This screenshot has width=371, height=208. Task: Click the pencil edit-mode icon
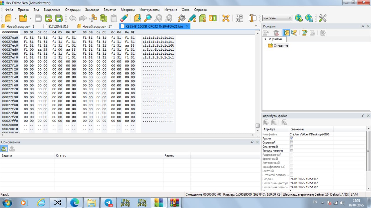click(124, 18)
